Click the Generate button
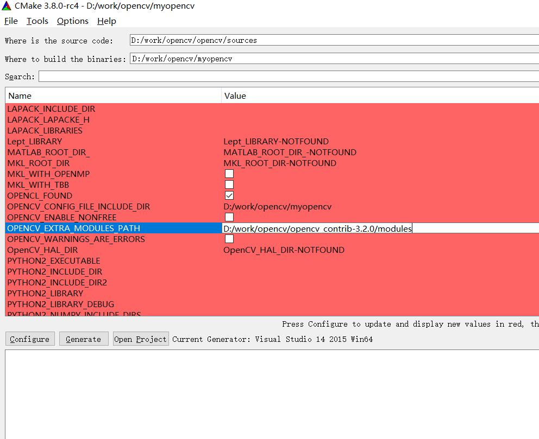This screenshot has height=439, width=539. [x=84, y=339]
